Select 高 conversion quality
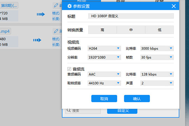189x126 pixels. [102, 30]
